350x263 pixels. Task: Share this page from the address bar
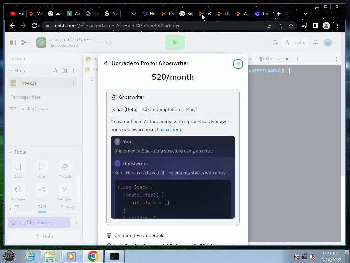click(x=280, y=26)
